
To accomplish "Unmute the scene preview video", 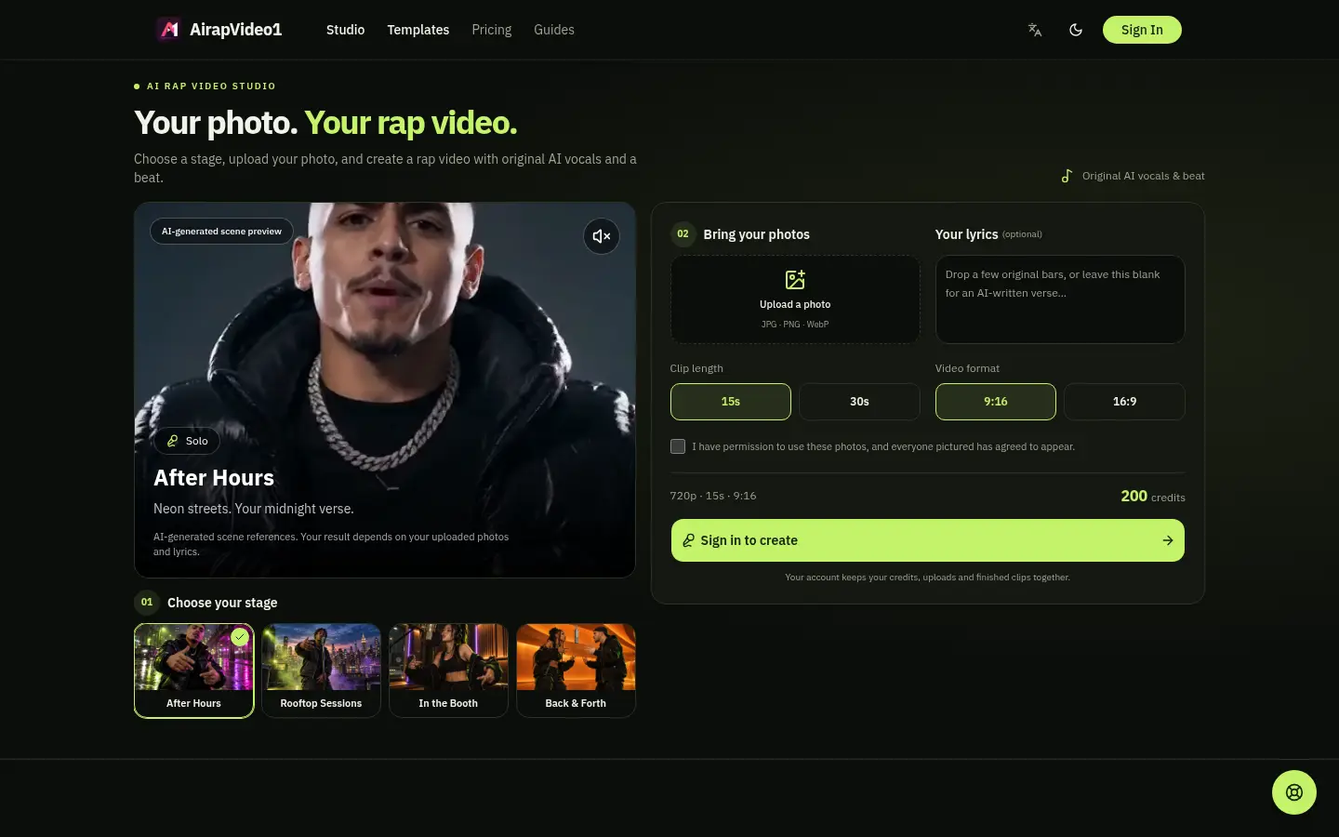I will [602, 236].
